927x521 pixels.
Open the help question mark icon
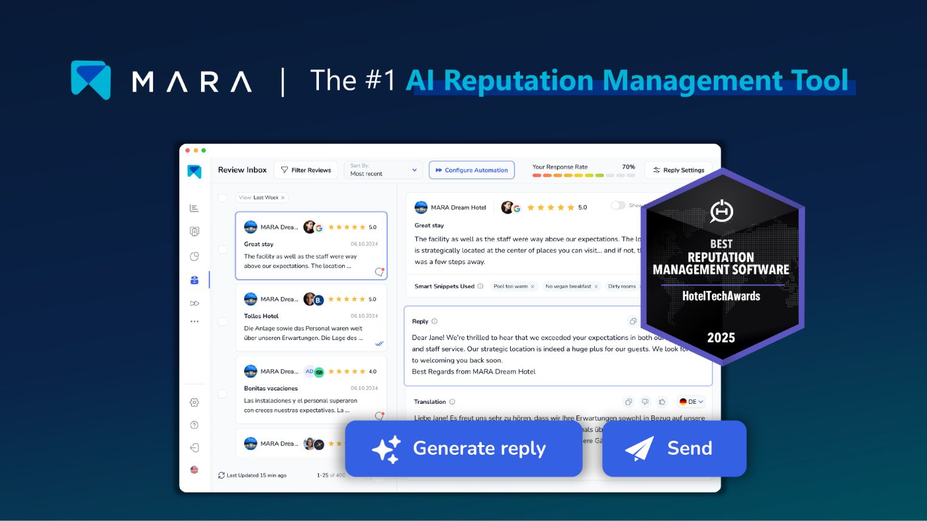(x=194, y=425)
